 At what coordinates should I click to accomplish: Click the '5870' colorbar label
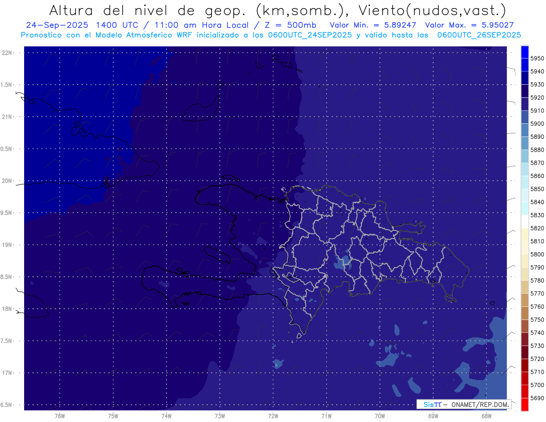click(537, 163)
